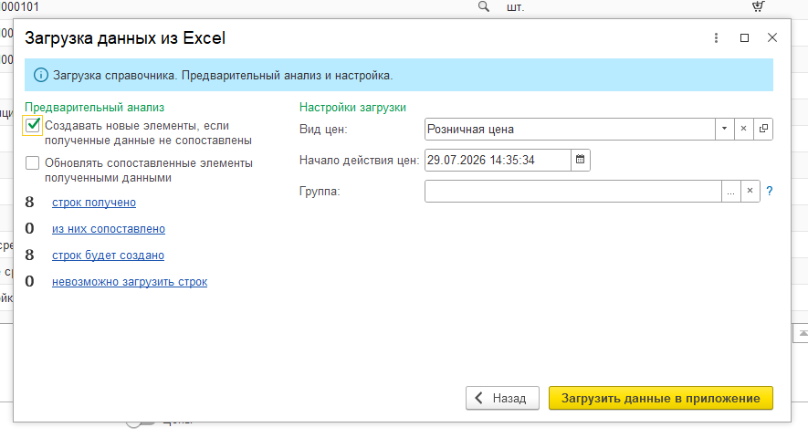
Task: Open help for the Группа field
Action: coord(770,192)
